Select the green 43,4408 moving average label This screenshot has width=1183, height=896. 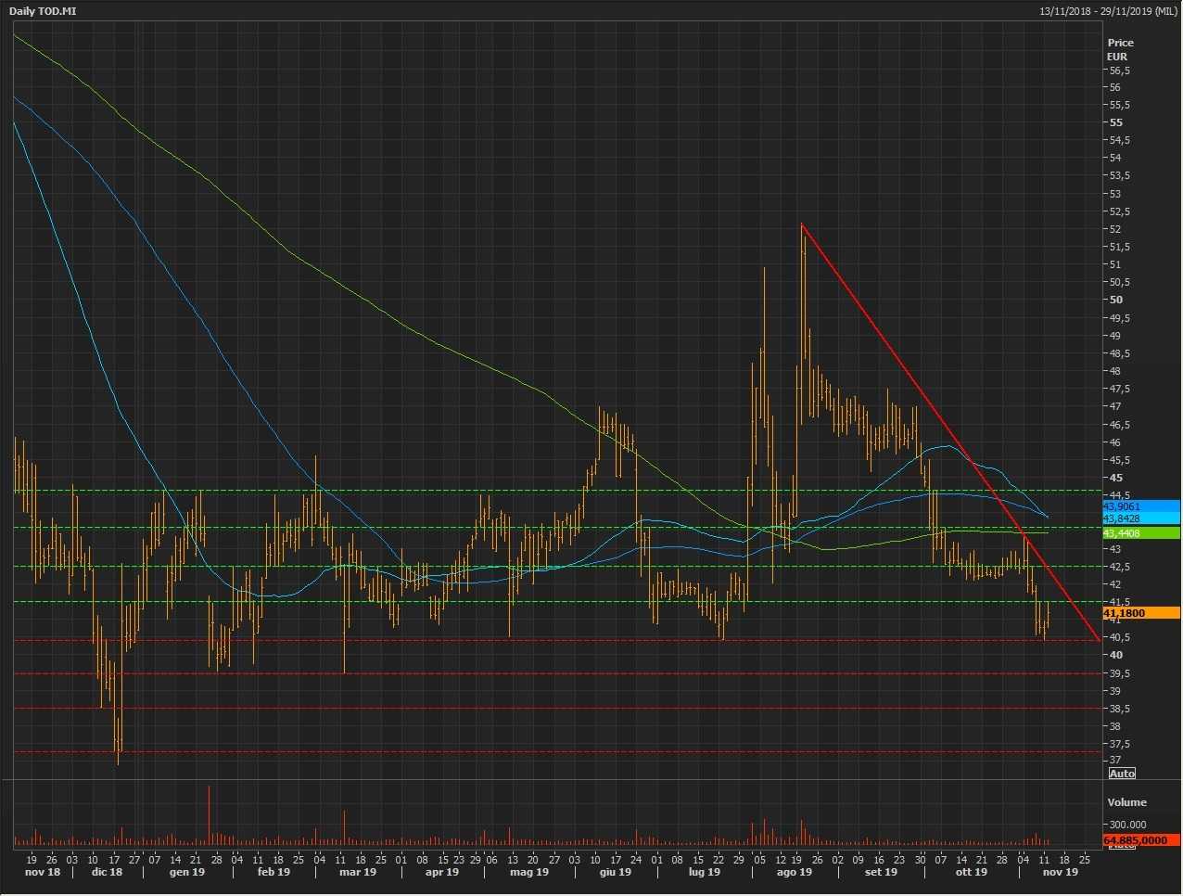click(x=1140, y=533)
